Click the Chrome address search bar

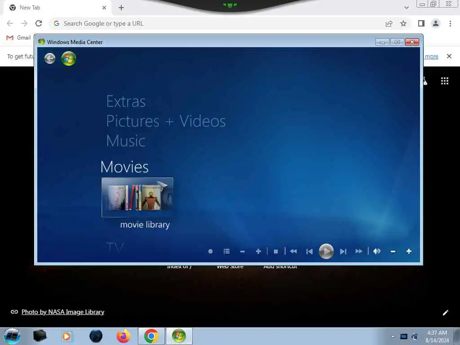(x=217, y=23)
